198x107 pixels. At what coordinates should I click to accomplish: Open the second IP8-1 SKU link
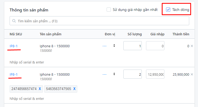coord(14,74)
